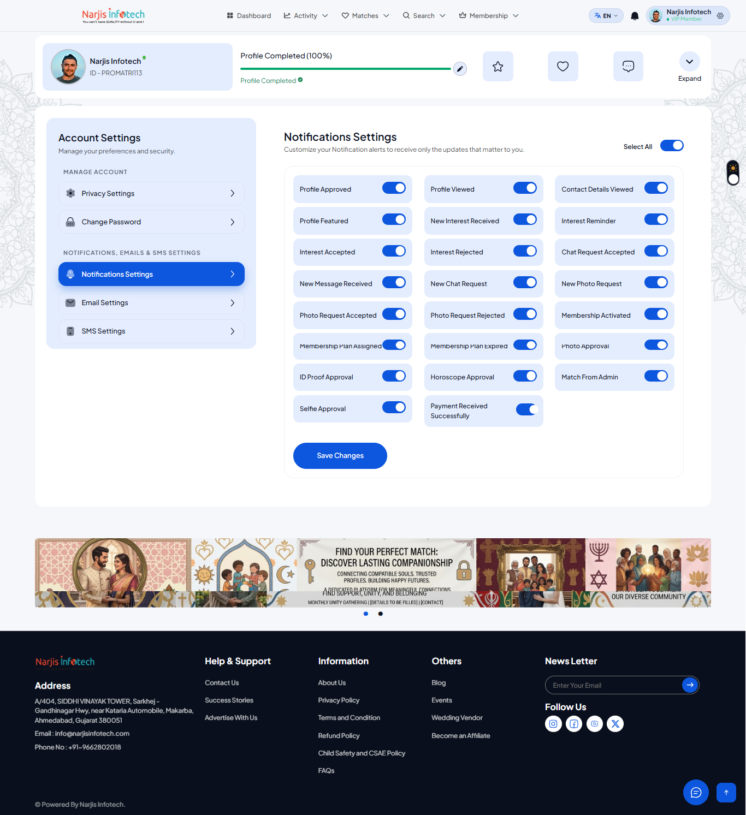Open the Privacy Policy footer link
This screenshot has width=746, height=815.
tap(339, 700)
